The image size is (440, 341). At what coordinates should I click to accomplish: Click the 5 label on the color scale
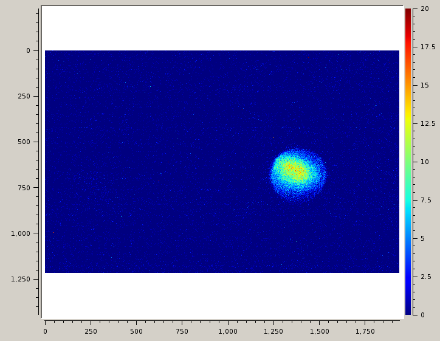point(423,238)
